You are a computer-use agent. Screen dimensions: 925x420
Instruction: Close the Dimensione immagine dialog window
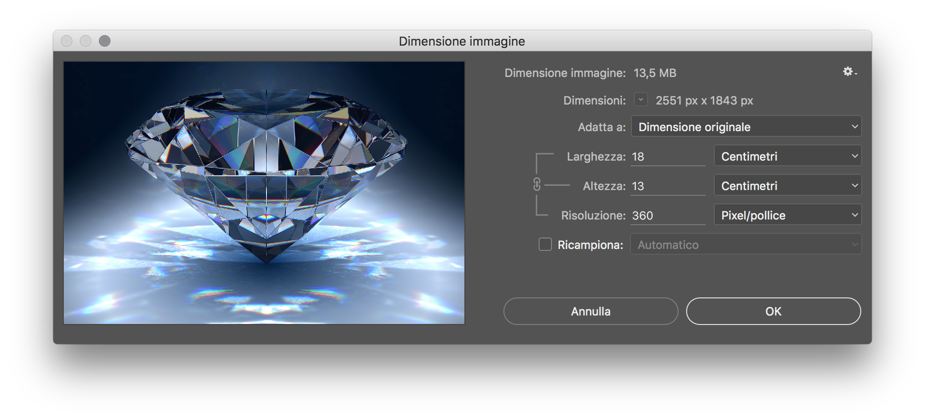point(67,41)
